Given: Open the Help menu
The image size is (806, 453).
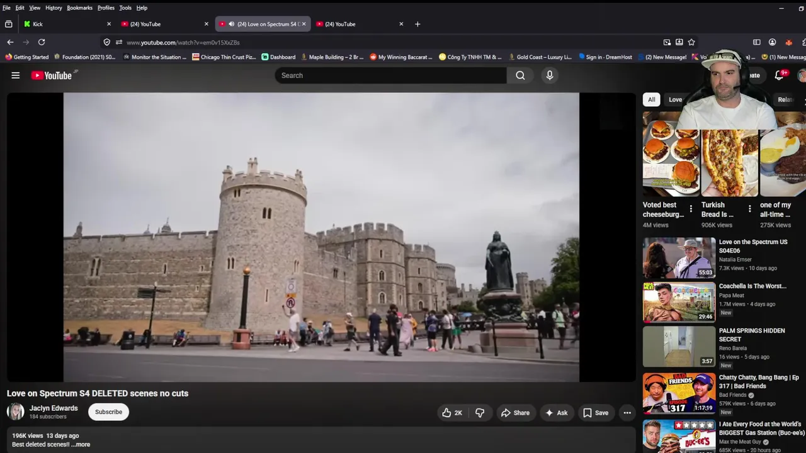Looking at the screenshot, I should pyautogui.click(x=142, y=8).
